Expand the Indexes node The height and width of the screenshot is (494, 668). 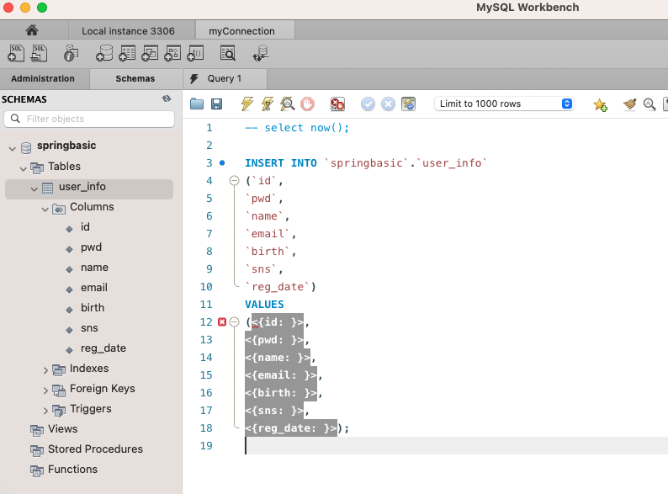(45, 370)
